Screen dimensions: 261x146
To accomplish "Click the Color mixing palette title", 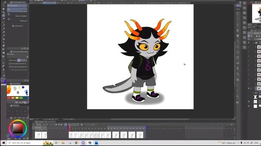I will pos(15,84).
